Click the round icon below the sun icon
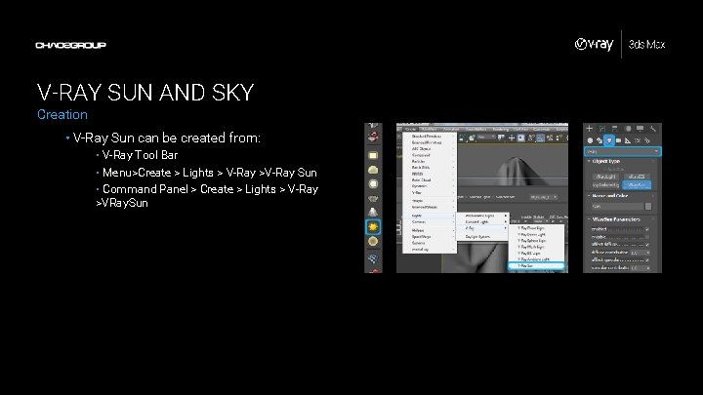 pos(373,242)
